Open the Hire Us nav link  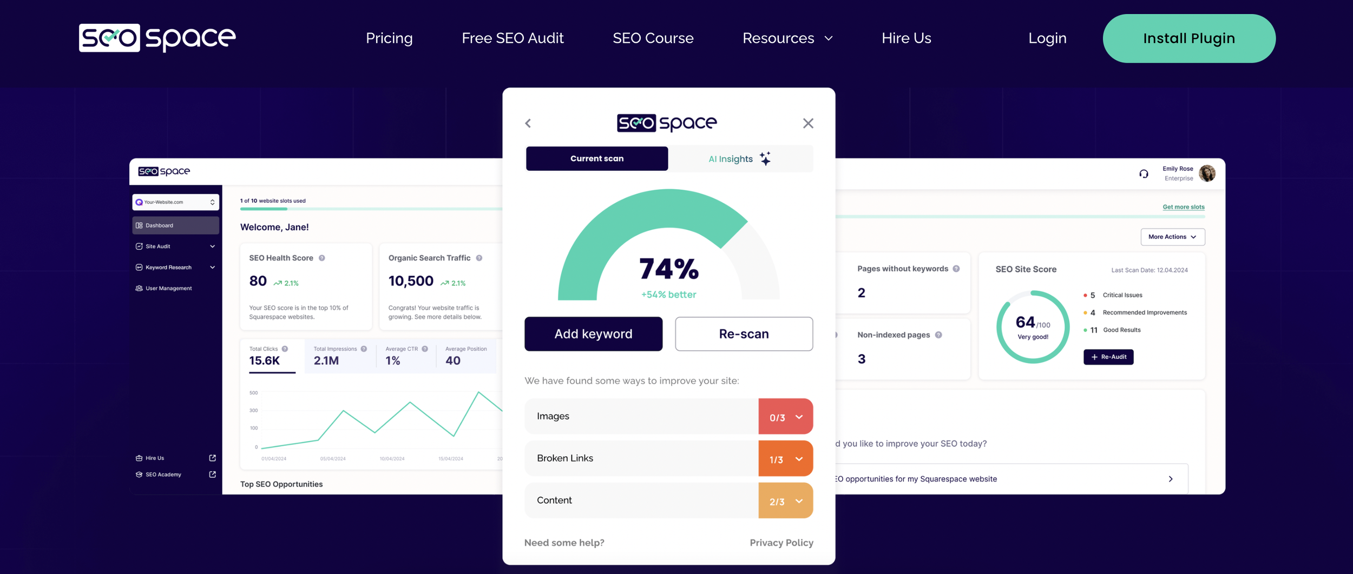(907, 38)
